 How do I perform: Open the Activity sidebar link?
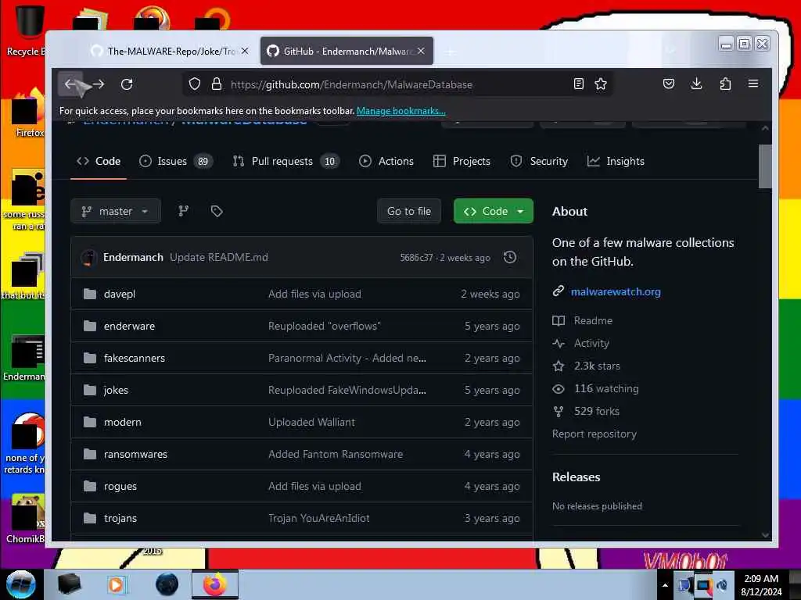pos(591,344)
